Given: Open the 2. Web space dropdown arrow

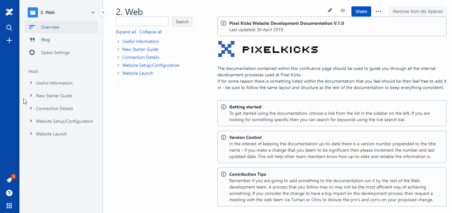Looking at the screenshot, I should (x=93, y=13).
